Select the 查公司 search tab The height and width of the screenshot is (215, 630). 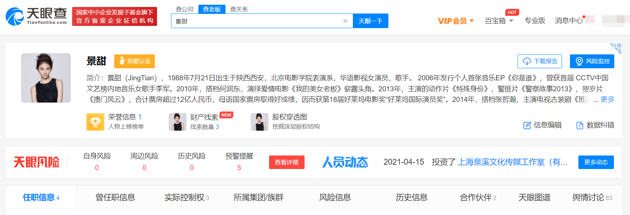pos(184,9)
